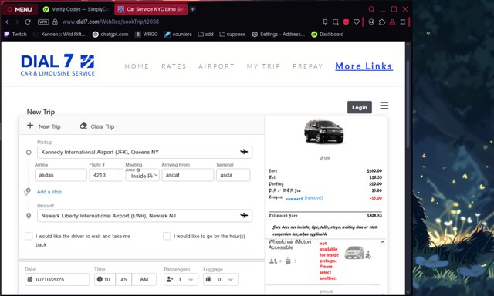Click the Terminal input field
Viewport: 494px width, 296px height.
(233, 175)
